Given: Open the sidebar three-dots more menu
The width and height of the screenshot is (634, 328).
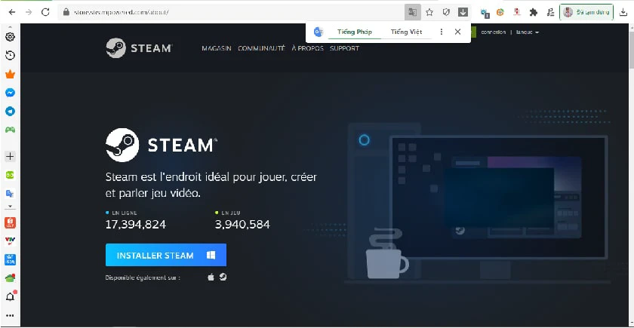Looking at the screenshot, I should pyautogui.click(x=10, y=315).
